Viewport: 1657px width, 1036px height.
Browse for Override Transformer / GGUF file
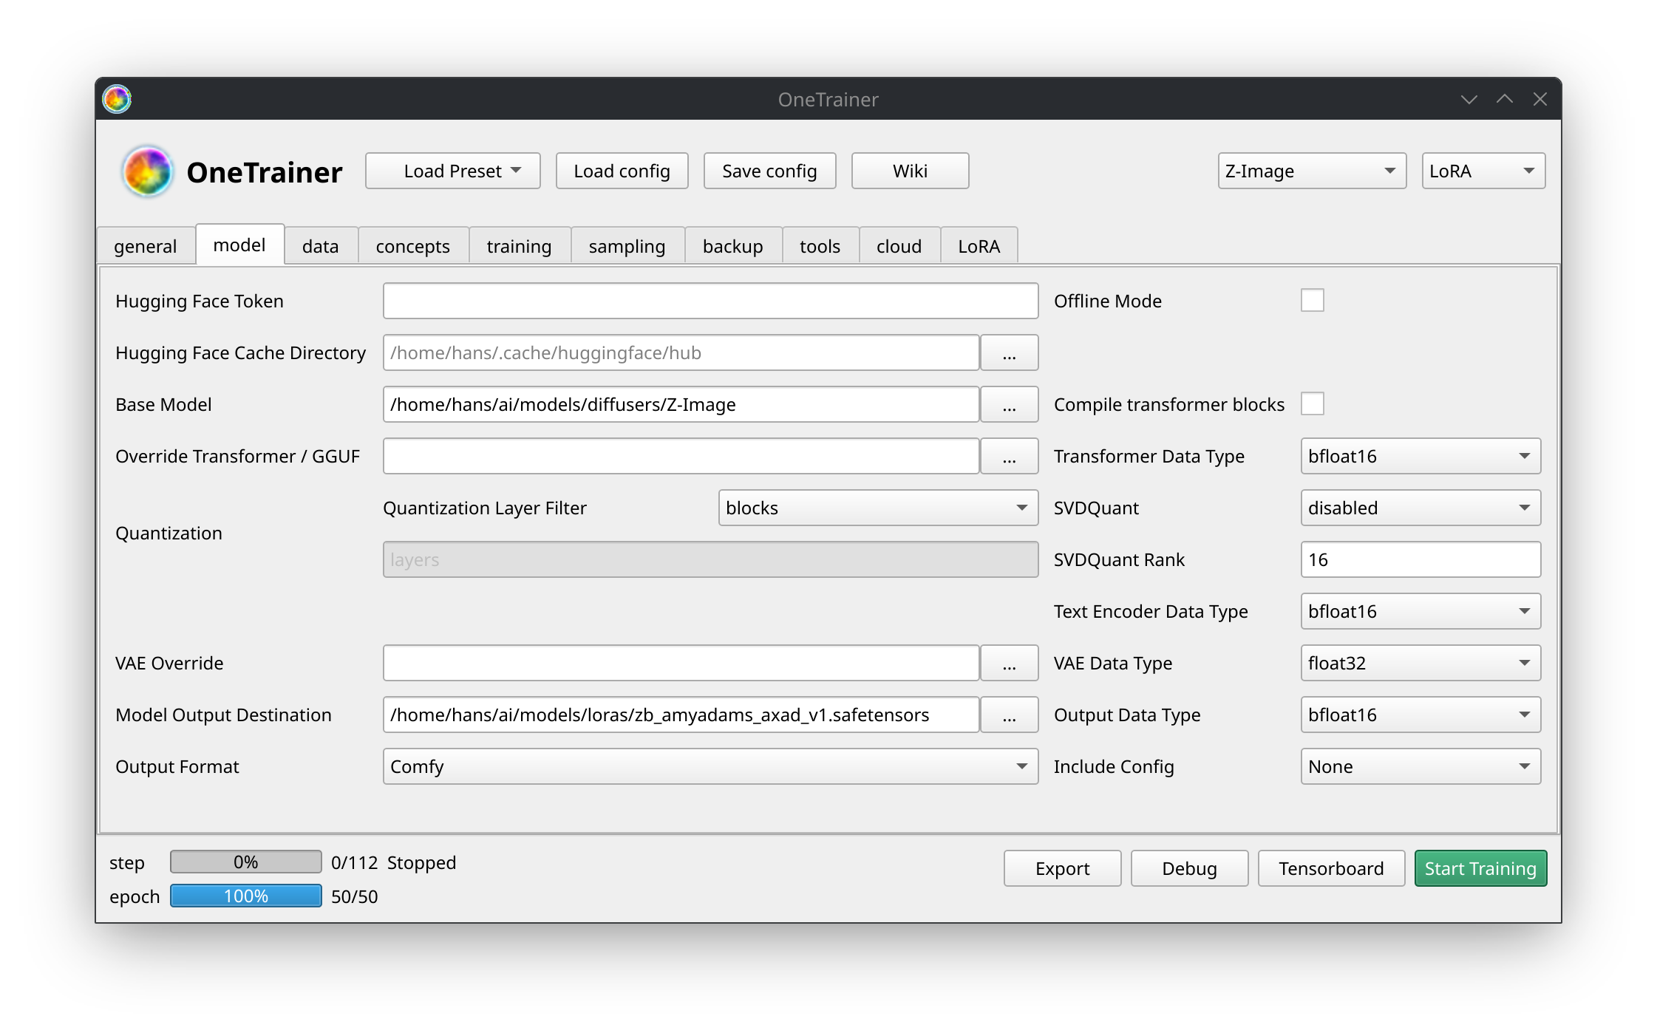click(1009, 456)
